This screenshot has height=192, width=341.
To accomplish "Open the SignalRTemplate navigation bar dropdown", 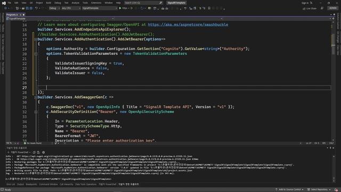I will (x=60, y=19).
